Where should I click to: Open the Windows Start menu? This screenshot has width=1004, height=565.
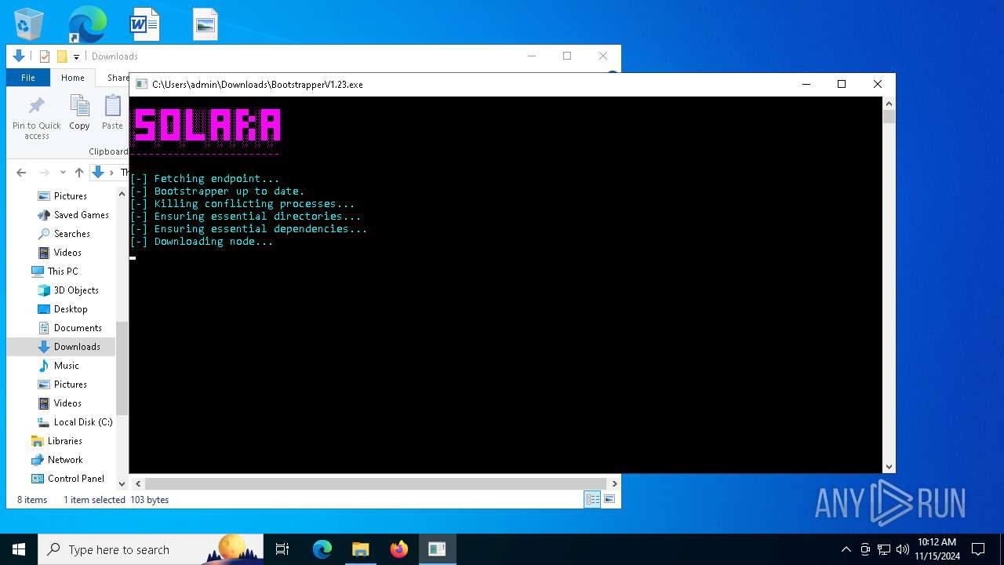point(19,549)
